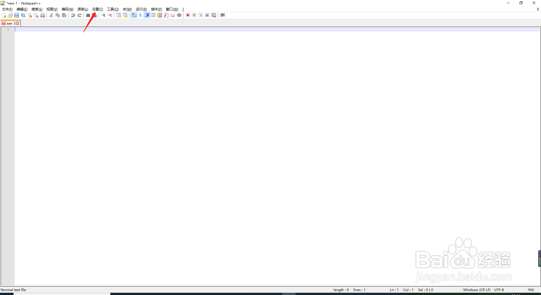This screenshot has height=295, width=541.
Task: Click into the editor on line 1
Action: [x=278, y=29]
